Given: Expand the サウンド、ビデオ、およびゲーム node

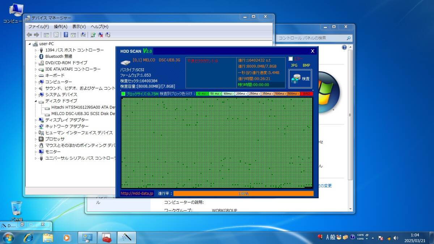Looking at the screenshot, I should click(36, 88).
